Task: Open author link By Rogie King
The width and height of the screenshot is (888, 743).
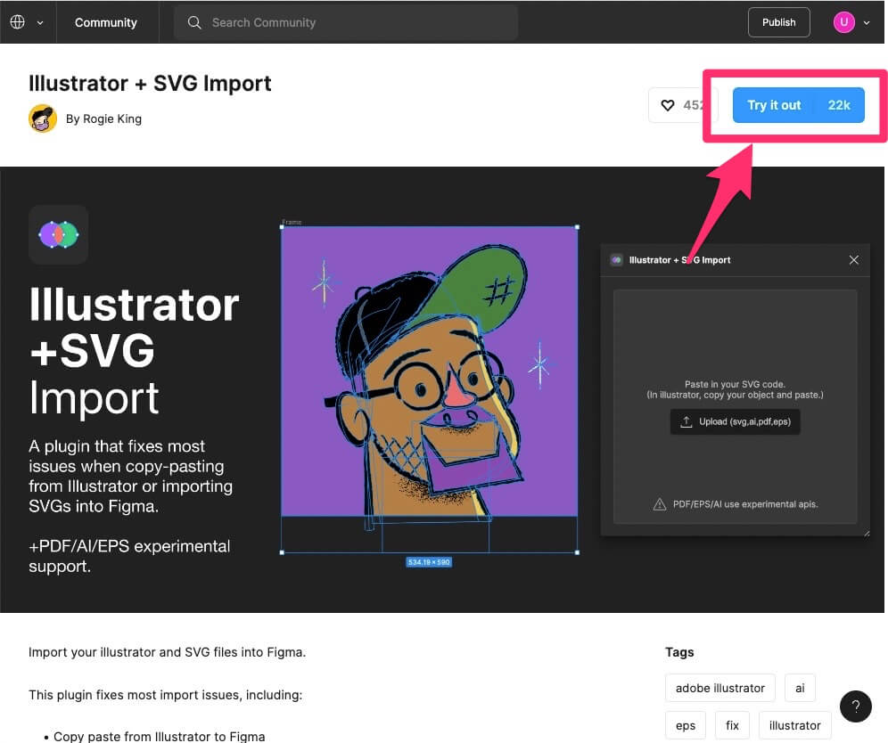Action: click(103, 118)
